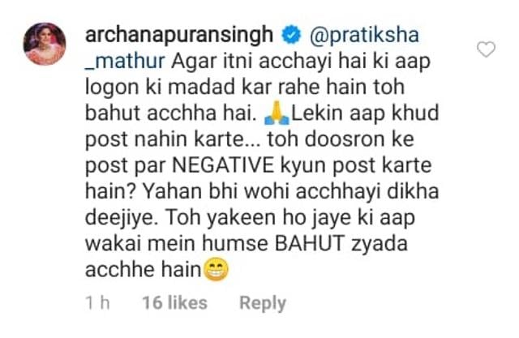Click the word BAHUT in capitals
The height and width of the screenshot is (338, 519).
310,243
